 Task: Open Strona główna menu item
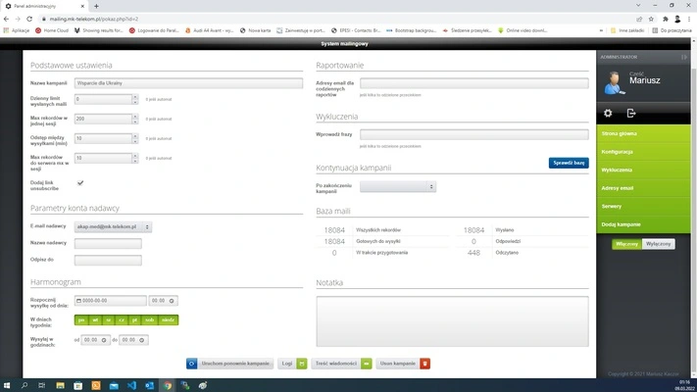pyautogui.click(x=644, y=134)
